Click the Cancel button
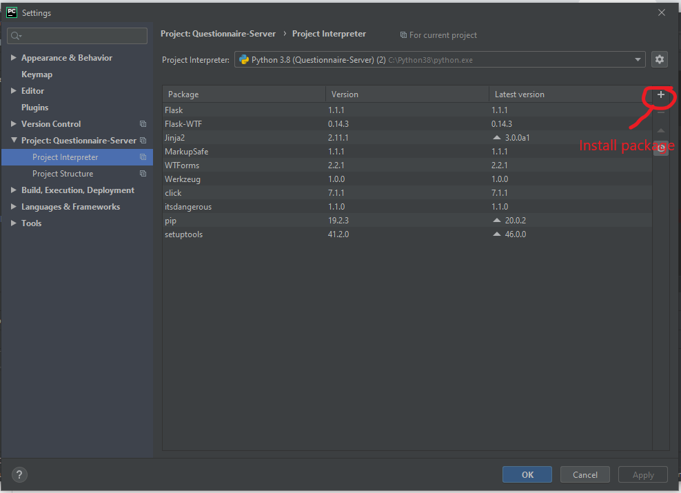This screenshot has width=681, height=493. [x=585, y=474]
